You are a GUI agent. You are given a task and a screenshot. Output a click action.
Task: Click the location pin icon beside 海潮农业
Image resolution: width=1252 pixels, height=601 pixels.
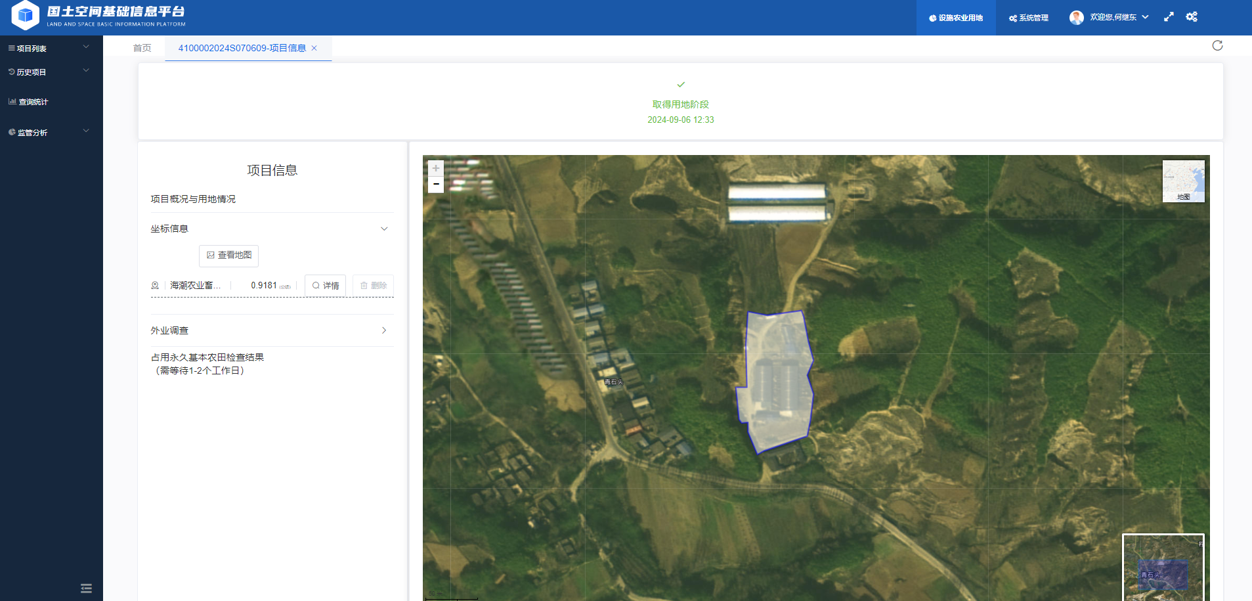pos(155,286)
